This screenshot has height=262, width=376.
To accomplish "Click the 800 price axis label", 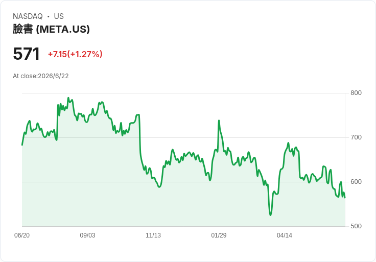I will click(x=356, y=93).
